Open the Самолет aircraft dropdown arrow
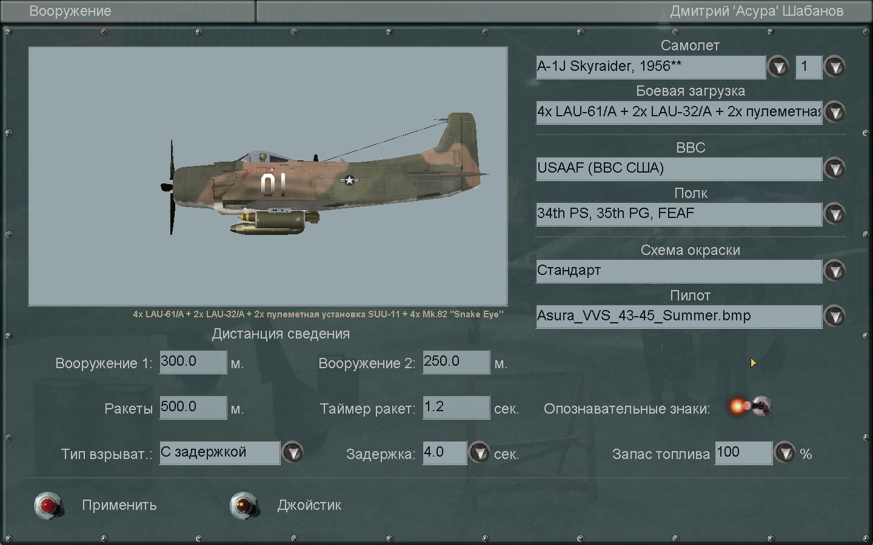 pos(778,67)
